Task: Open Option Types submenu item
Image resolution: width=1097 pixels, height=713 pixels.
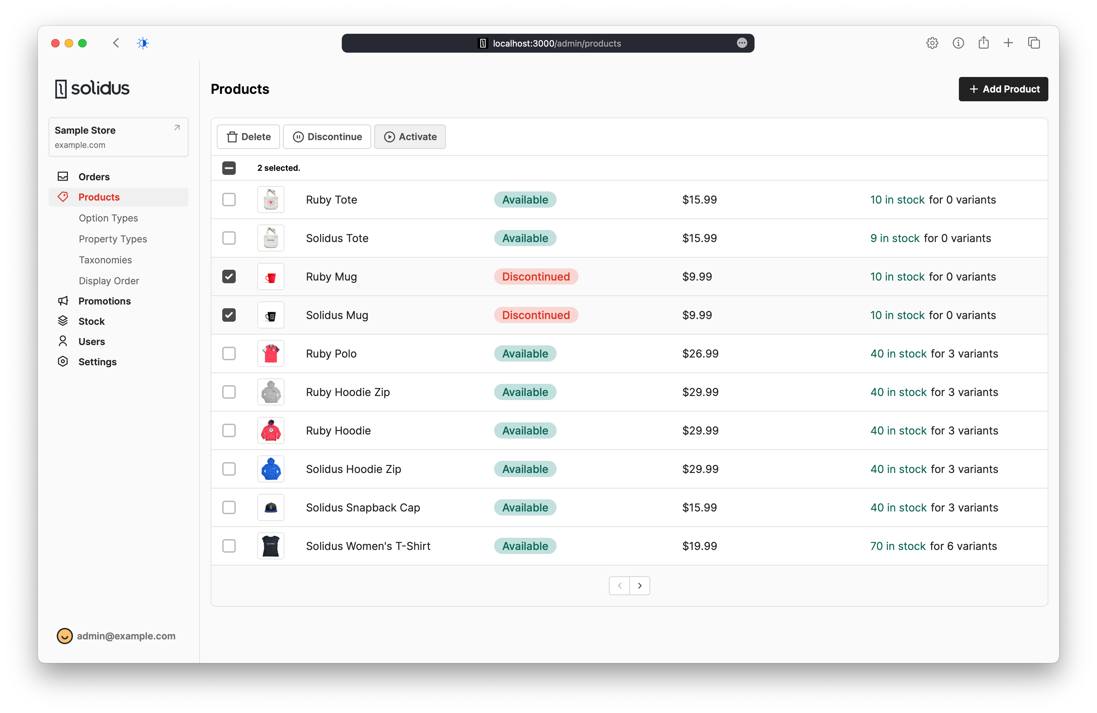Action: (108, 218)
